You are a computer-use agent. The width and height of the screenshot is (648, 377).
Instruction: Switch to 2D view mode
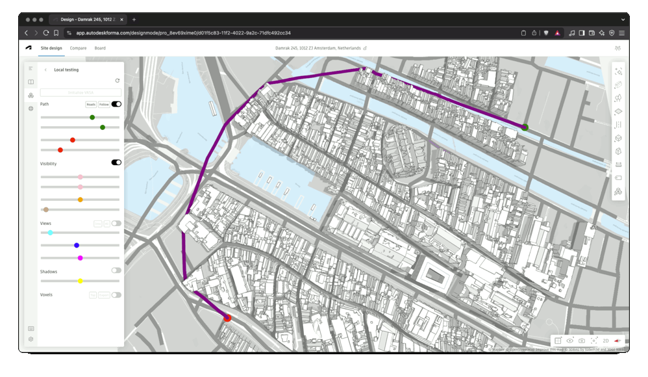click(x=605, y=341)
